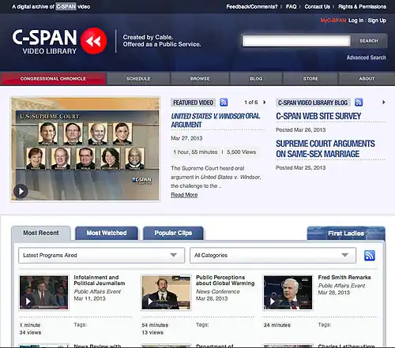Click inside the search input field
The width and height of the screenshot is (395, 348).
(x=296, y=41)
